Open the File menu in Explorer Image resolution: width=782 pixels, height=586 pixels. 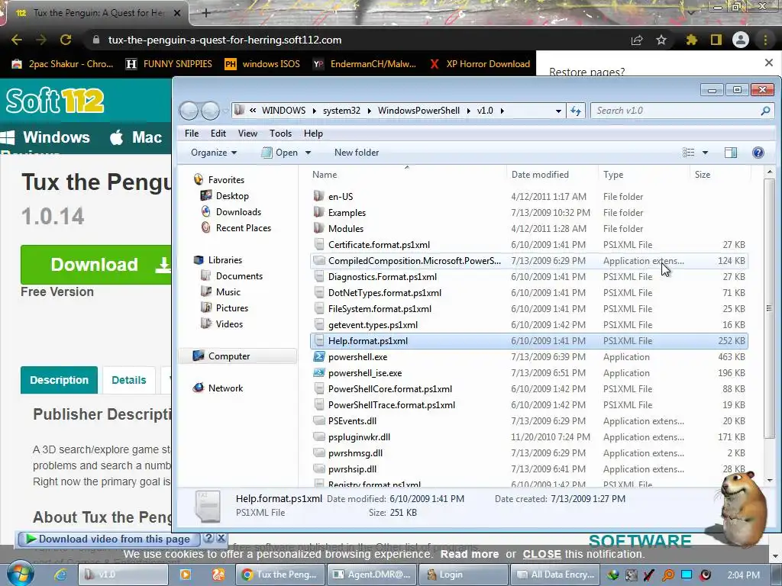[192, 134]
